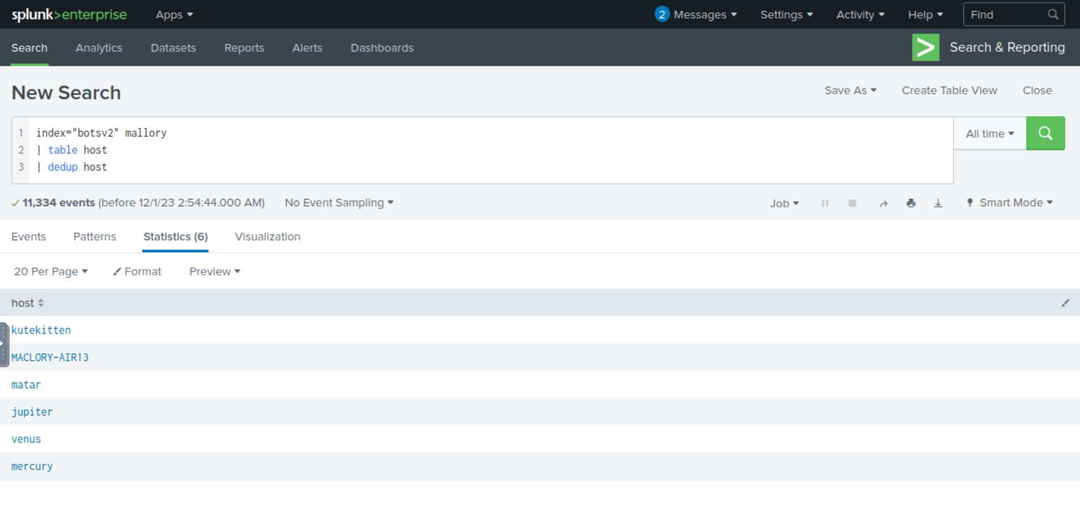1080x531 pixels.
Task: Change 20 Per Page setting
Action: [50, 271]
